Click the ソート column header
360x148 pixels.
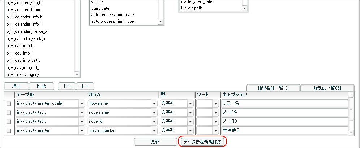pos(208,95)
